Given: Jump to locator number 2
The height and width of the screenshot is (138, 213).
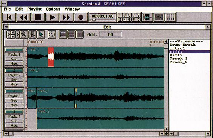Looking at the screenshot, I should [120, 19].
